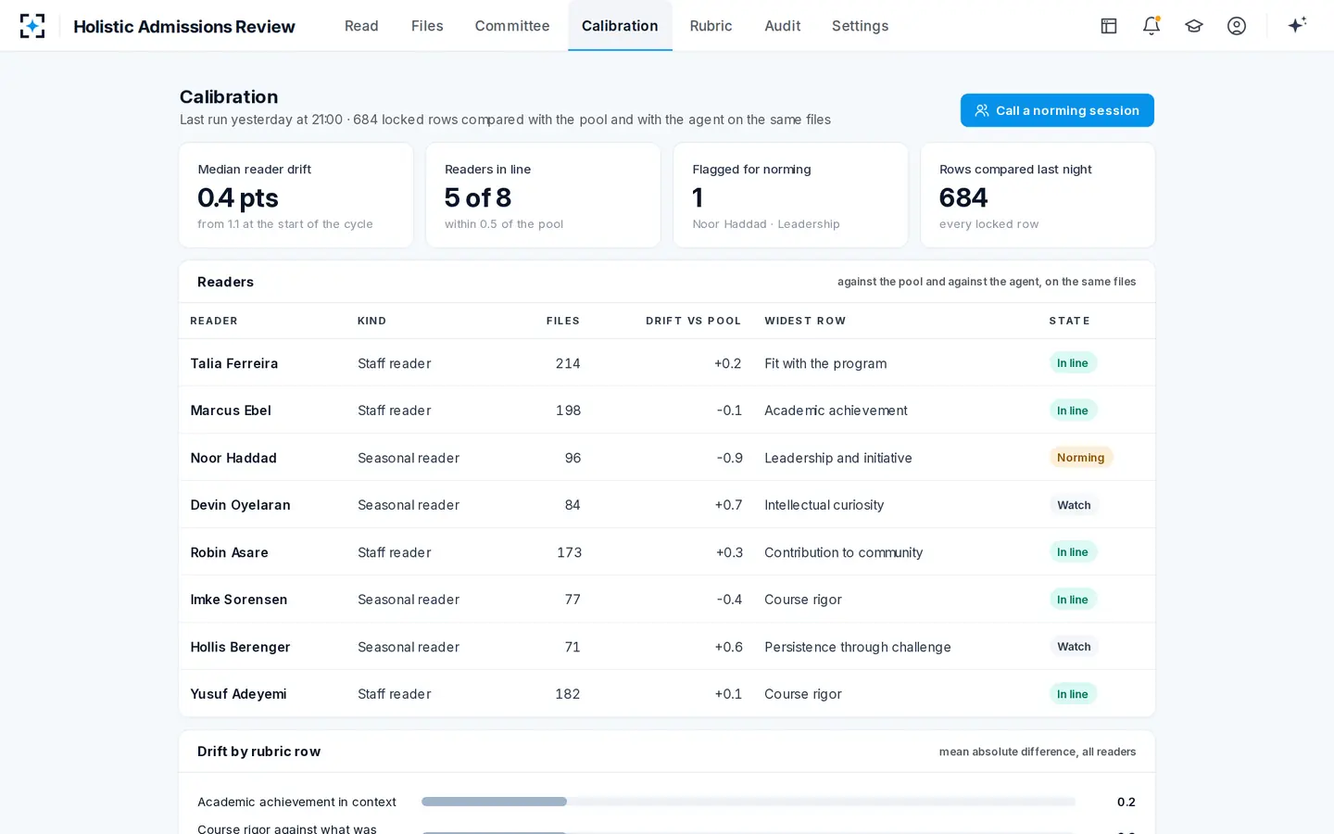This screenshot has width=1334, height=834.
Task: Open the user account icon
Action: click(1237, 26)
